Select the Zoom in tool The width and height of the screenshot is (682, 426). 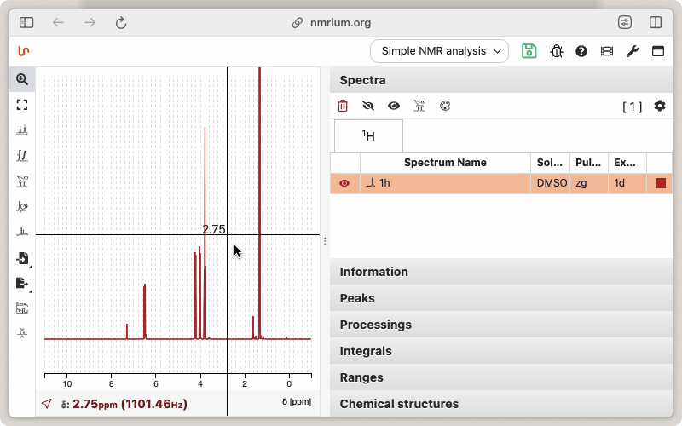(22, 79)
